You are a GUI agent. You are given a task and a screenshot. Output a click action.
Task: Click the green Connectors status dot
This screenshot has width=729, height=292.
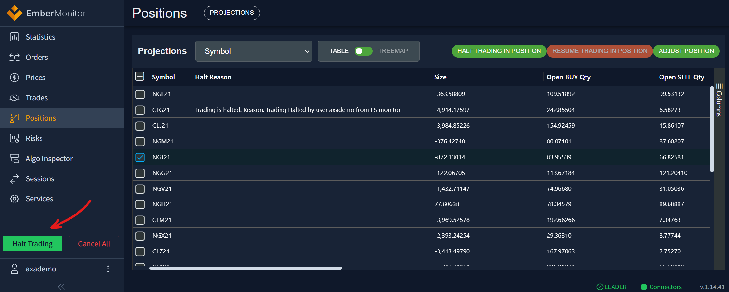[644, 287]
